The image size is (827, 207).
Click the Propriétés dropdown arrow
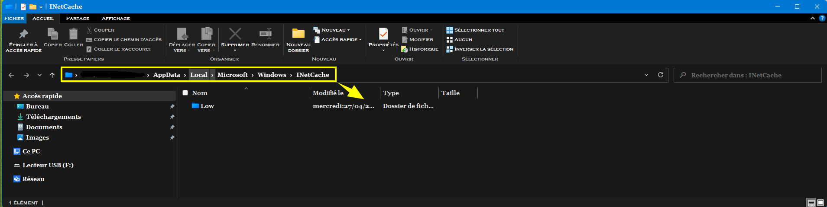(383, 51)
